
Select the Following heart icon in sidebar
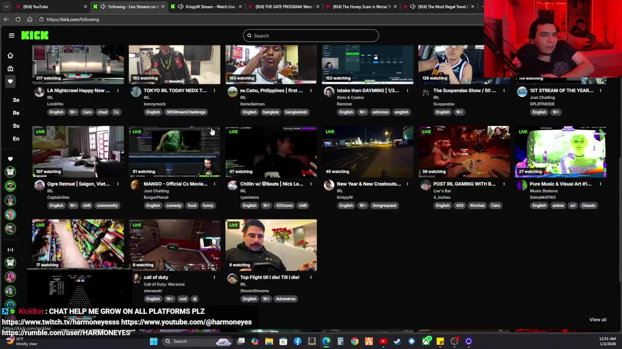tap(10, 81)
